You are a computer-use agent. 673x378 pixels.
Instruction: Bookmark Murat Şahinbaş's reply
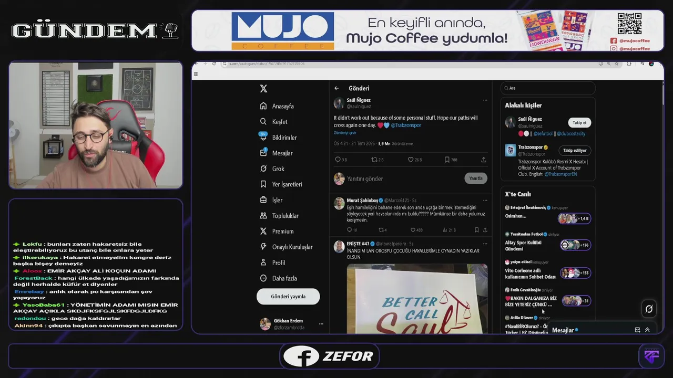(476, 230)
